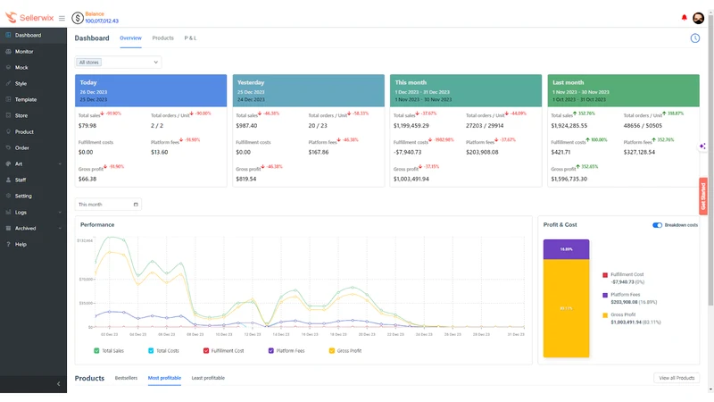Screen dimensions: 714x402
Task: Open Monitor in the sidebar
Action: [33, 52]
